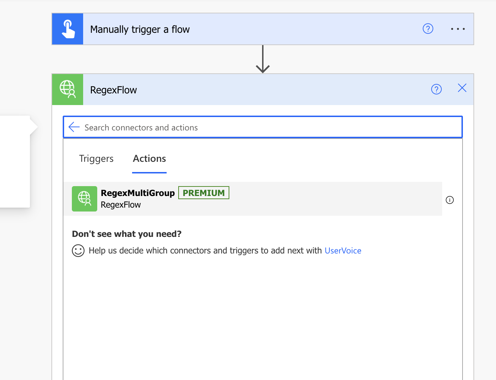Image resolution: width=496 pixels, height=380 pixels.
Task: Go back using the search box arrow
Action: [x=74, y=127]
